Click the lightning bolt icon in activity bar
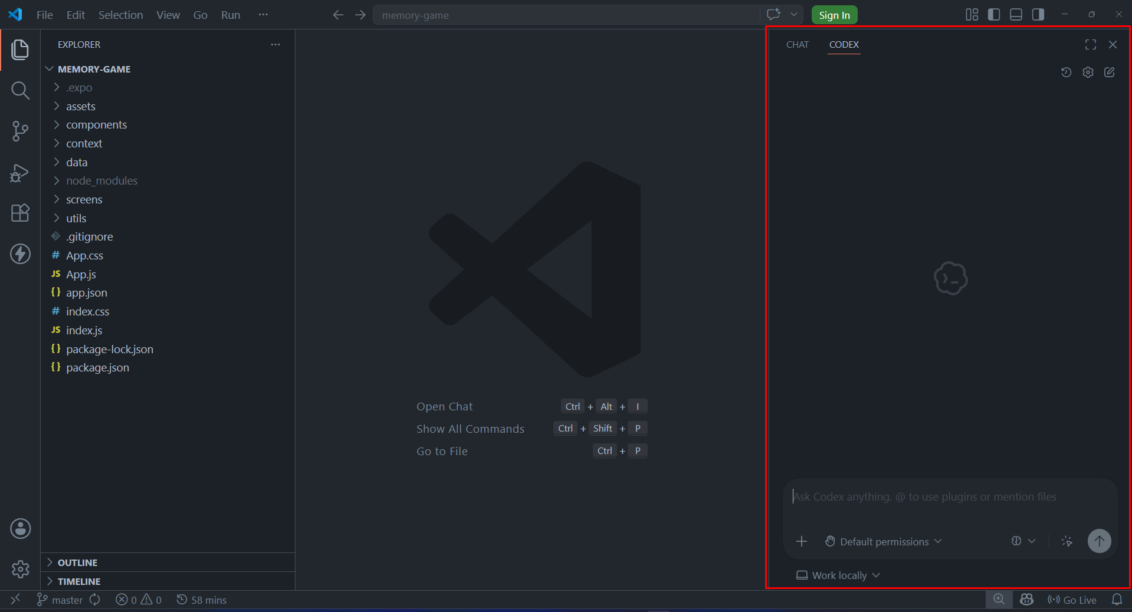This screenshot has height=612, width=1132. coord(20,254)
